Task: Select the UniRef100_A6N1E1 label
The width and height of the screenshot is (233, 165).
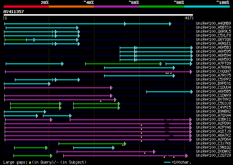Action: coord(213,43)
